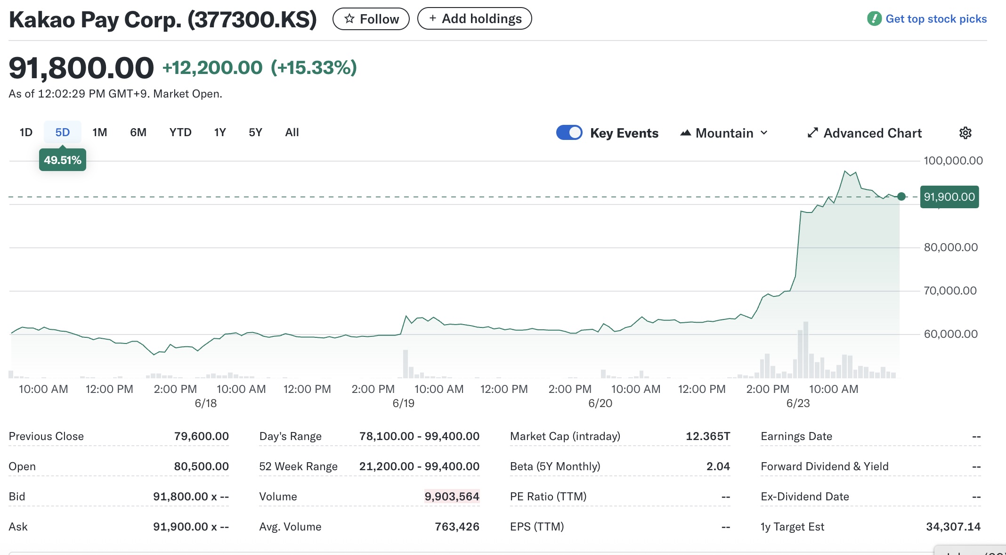Viewport: 1006px width, 555px height.
Task: Click the As of 12:02:29 PM timestamp text
Action: click(x=115, y=94)
